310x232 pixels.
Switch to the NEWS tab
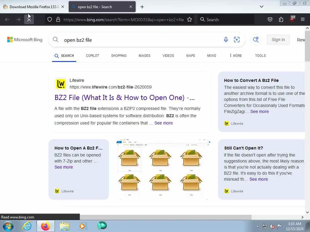212,56
